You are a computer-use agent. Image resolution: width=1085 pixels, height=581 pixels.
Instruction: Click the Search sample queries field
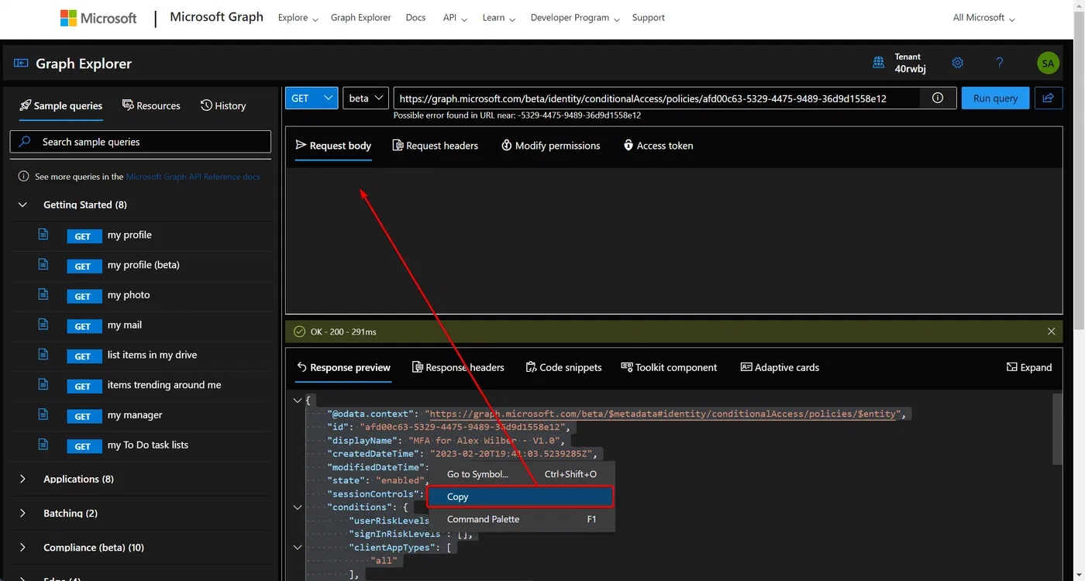(x=140, y=142)
